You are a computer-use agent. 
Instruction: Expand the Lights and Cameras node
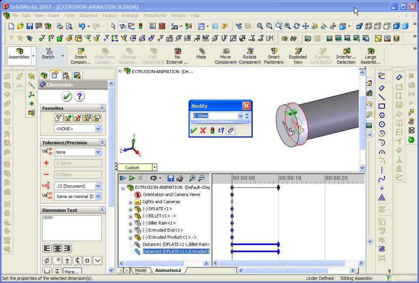(131, 202)
